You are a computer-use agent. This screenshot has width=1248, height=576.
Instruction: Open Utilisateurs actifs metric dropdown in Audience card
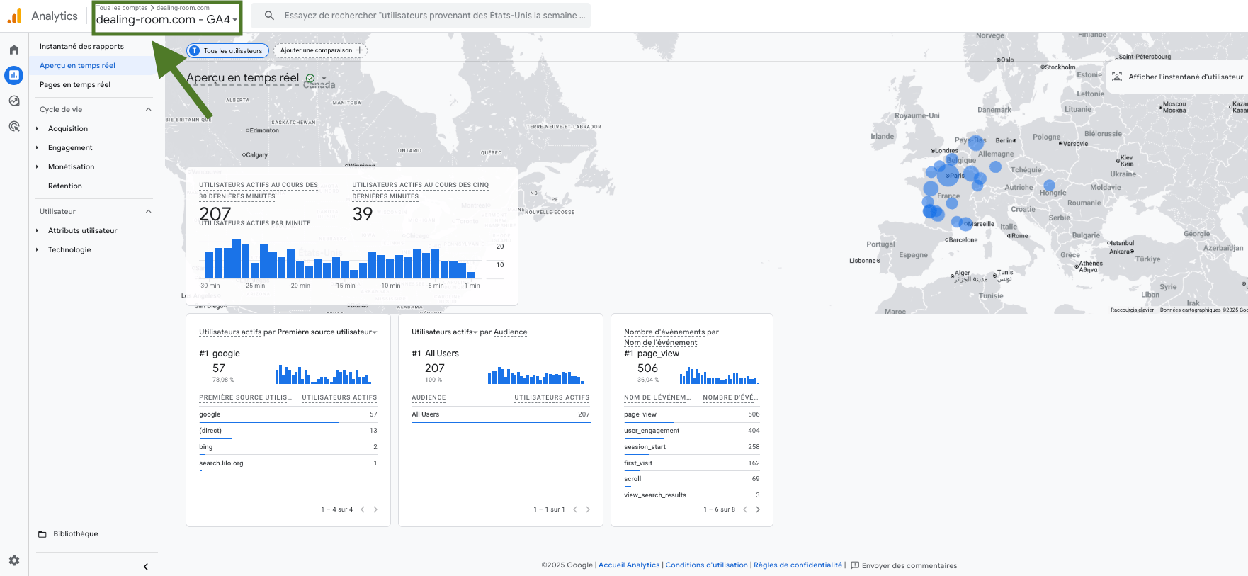(444, 332)
